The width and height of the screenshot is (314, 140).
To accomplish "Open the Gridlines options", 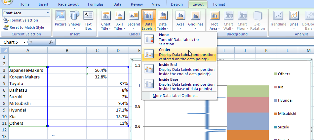I will pyautogui.click(x=196, y=21).
